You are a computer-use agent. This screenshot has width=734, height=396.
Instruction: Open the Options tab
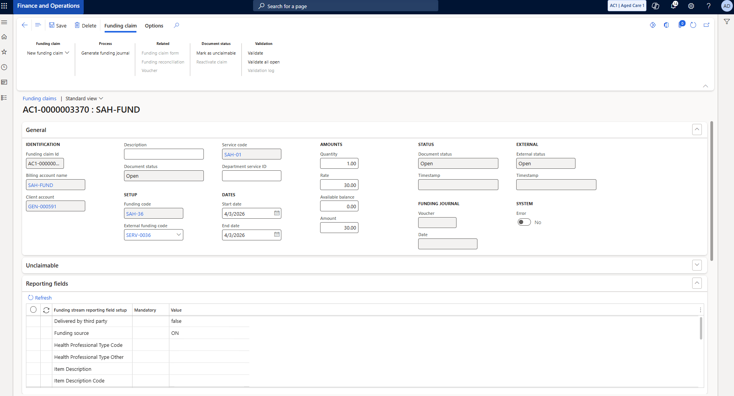[x=154, y=26]
